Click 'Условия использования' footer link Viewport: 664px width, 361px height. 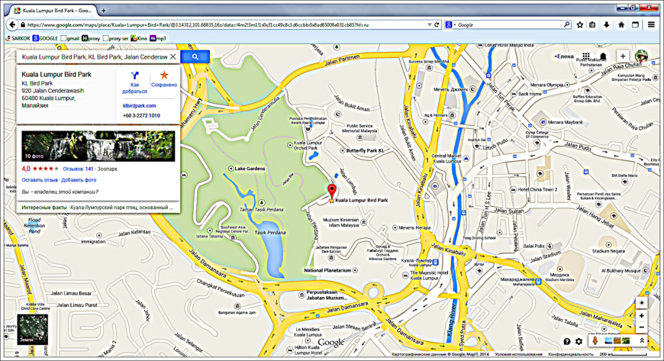tap(519, 354)
